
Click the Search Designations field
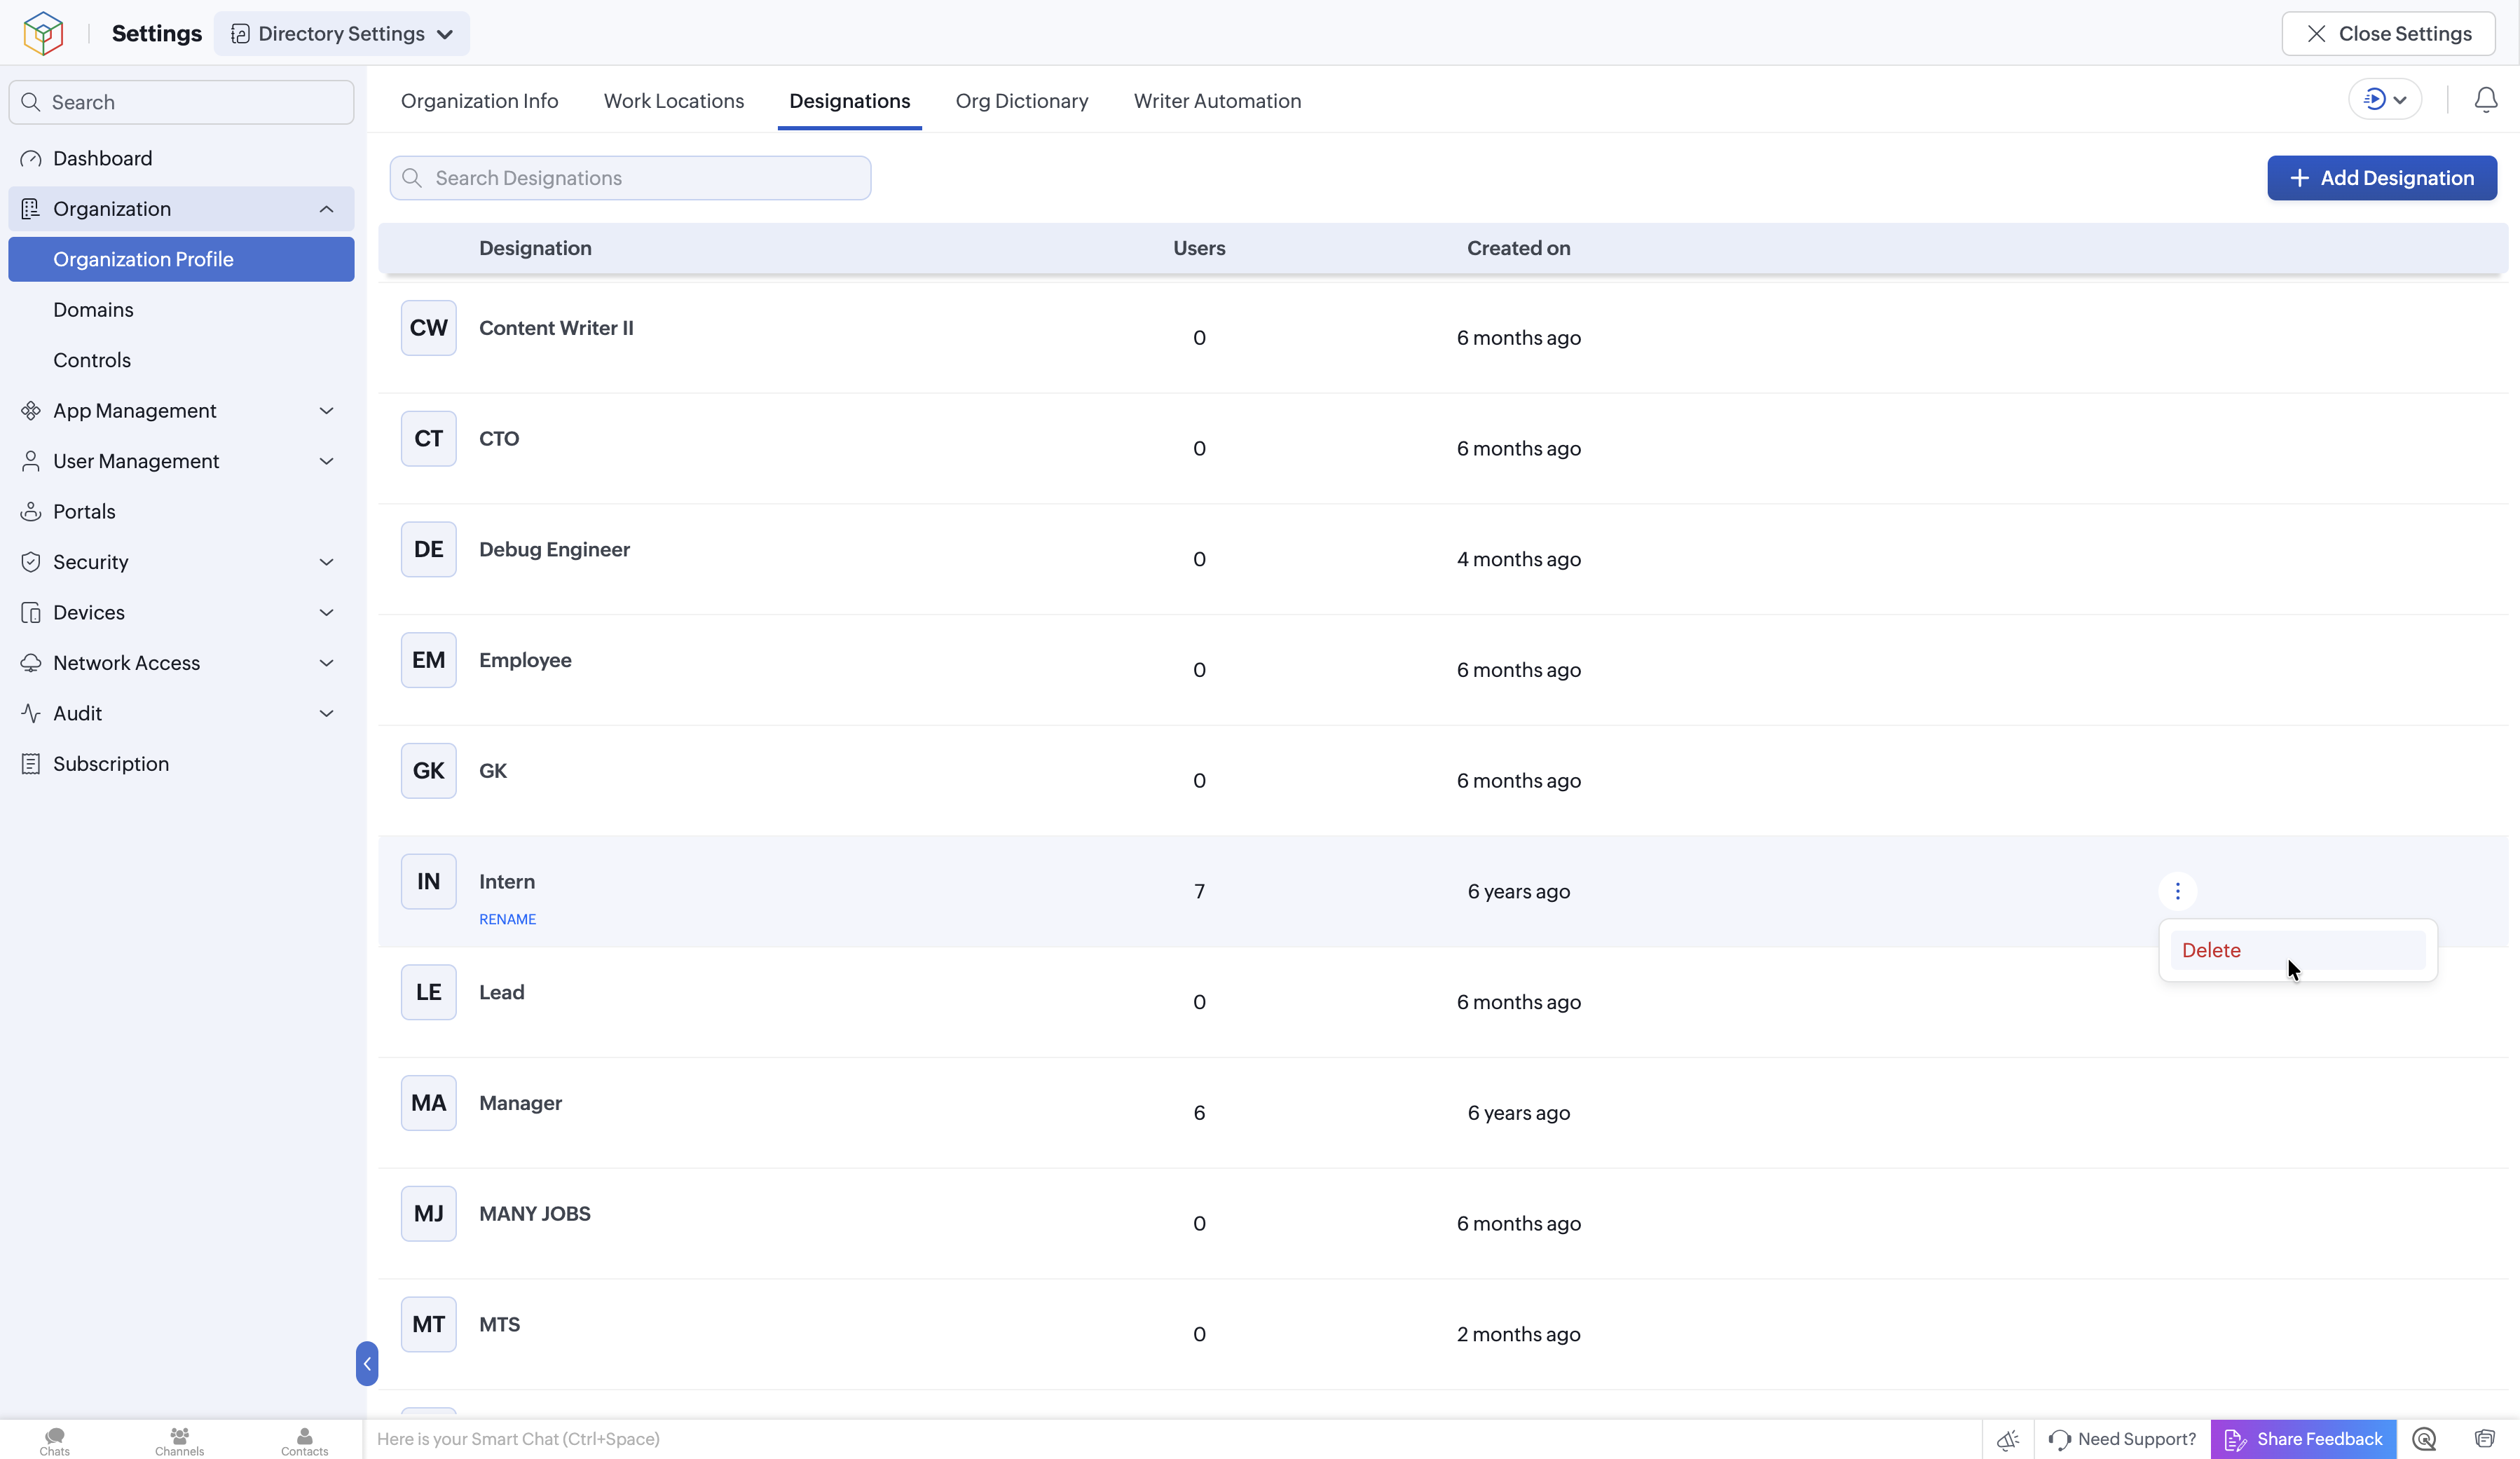pos(630,178)
